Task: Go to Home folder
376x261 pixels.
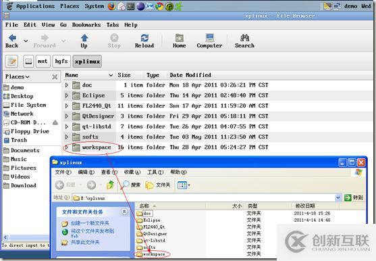Action: (180, 41)
